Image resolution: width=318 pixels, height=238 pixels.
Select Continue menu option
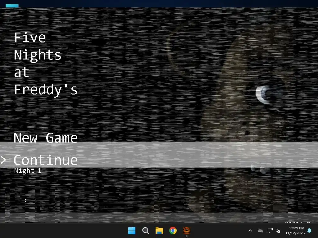point(46,160)
